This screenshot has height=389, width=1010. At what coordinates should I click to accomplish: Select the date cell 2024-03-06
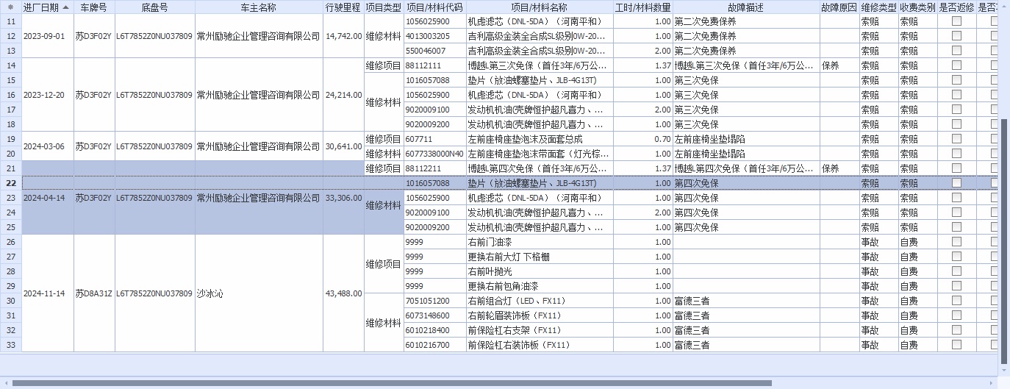pos(44,146)
